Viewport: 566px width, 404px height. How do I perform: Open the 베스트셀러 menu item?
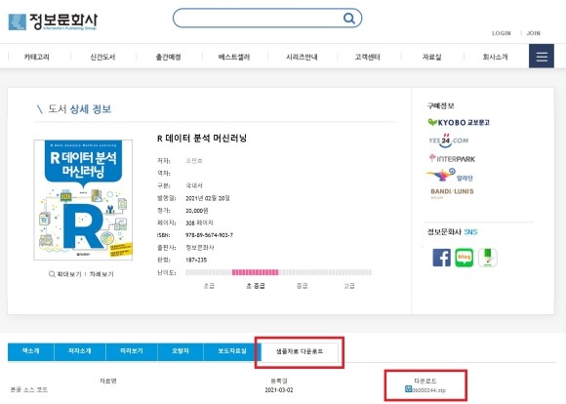pyautogui.click(x=234, y=57)
